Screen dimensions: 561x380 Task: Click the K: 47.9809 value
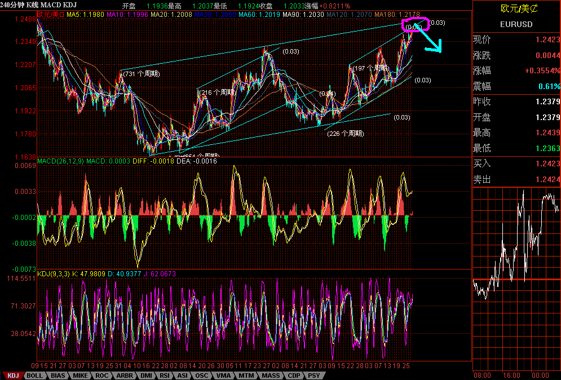click(89, 274)
